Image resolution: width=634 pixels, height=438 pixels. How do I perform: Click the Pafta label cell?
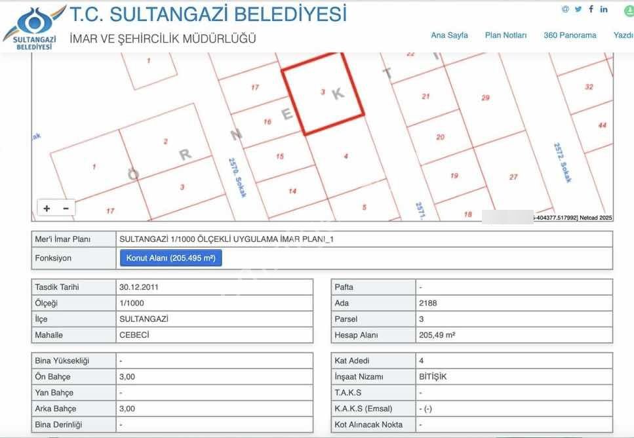pyautogui.click(x=373, y=287)
